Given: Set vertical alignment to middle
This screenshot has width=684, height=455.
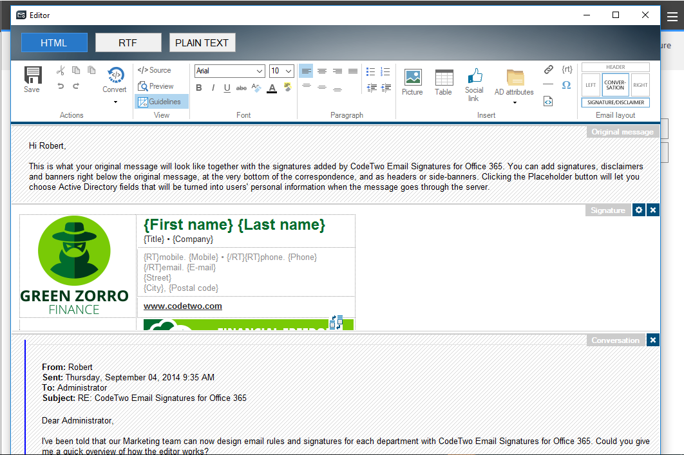Looking at the screenshot, I should 322,87.
